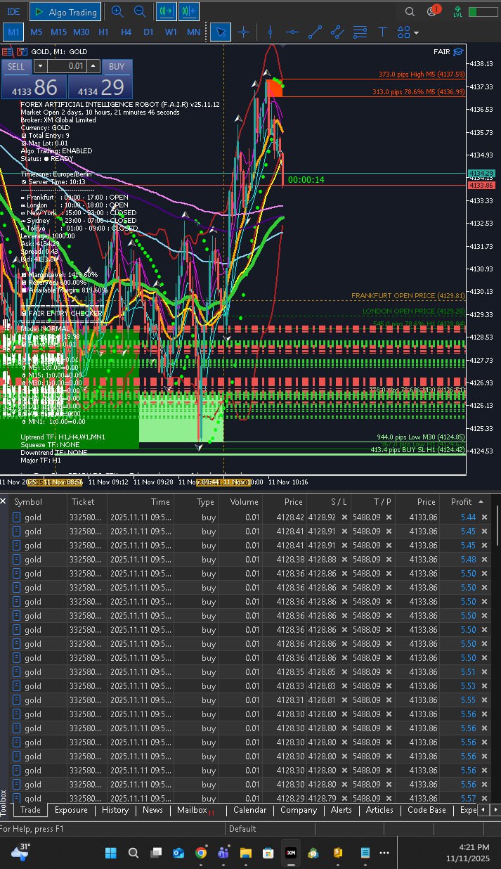Decrease lot volume with down arrow
Screen dimensions: 501x869
pos(39,66)
